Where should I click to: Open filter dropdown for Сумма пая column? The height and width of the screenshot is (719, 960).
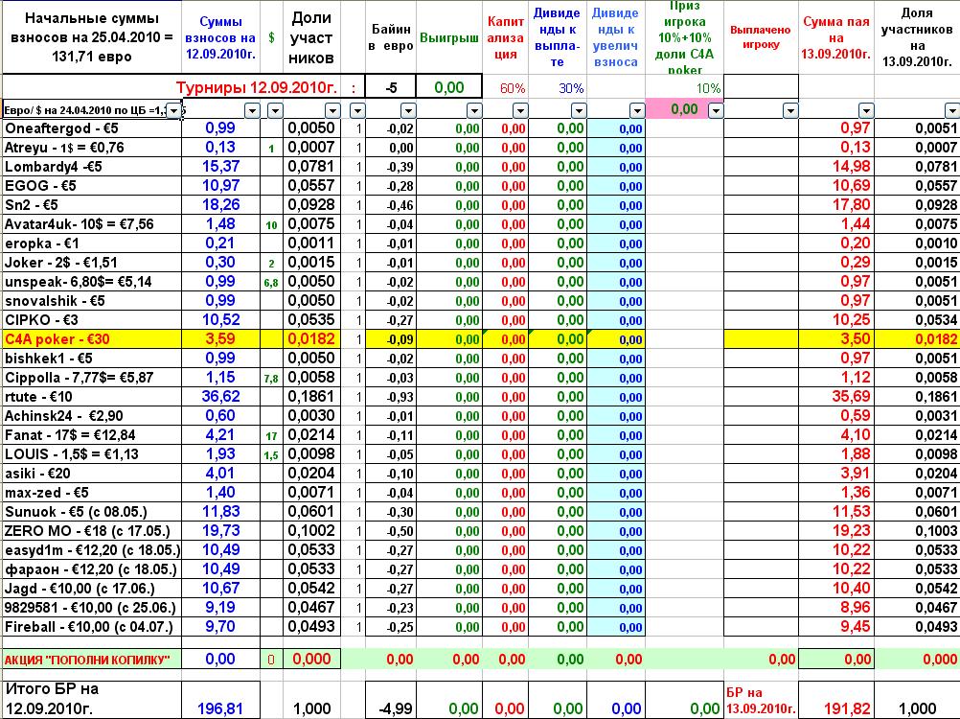[x=866, y=110]
